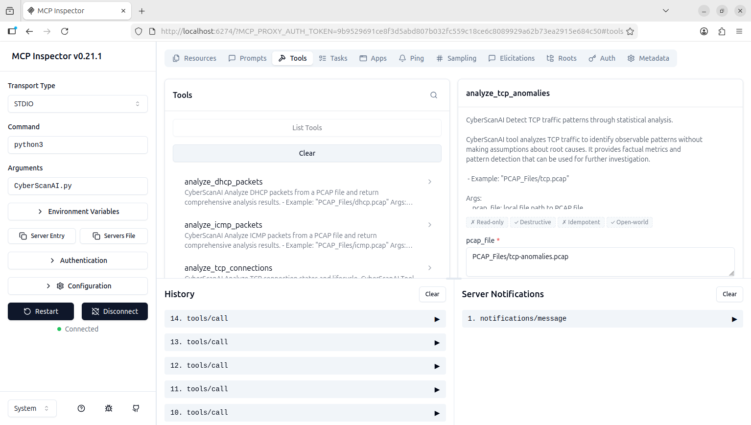Bookmark this page with star icon
Viewport: 751px width, 425px height.
click(x=630, y=31)
